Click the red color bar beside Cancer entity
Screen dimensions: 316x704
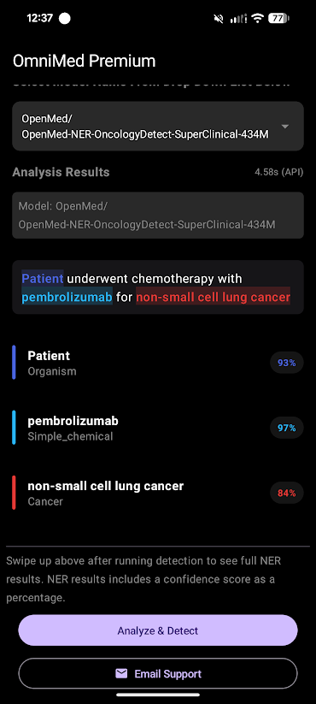coord(14,493)
